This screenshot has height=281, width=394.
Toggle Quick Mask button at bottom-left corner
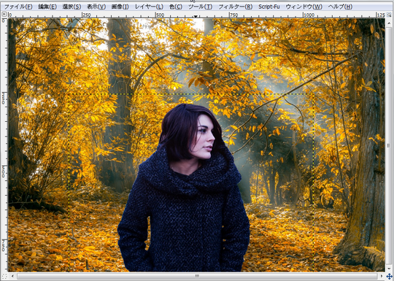(4, 276)
